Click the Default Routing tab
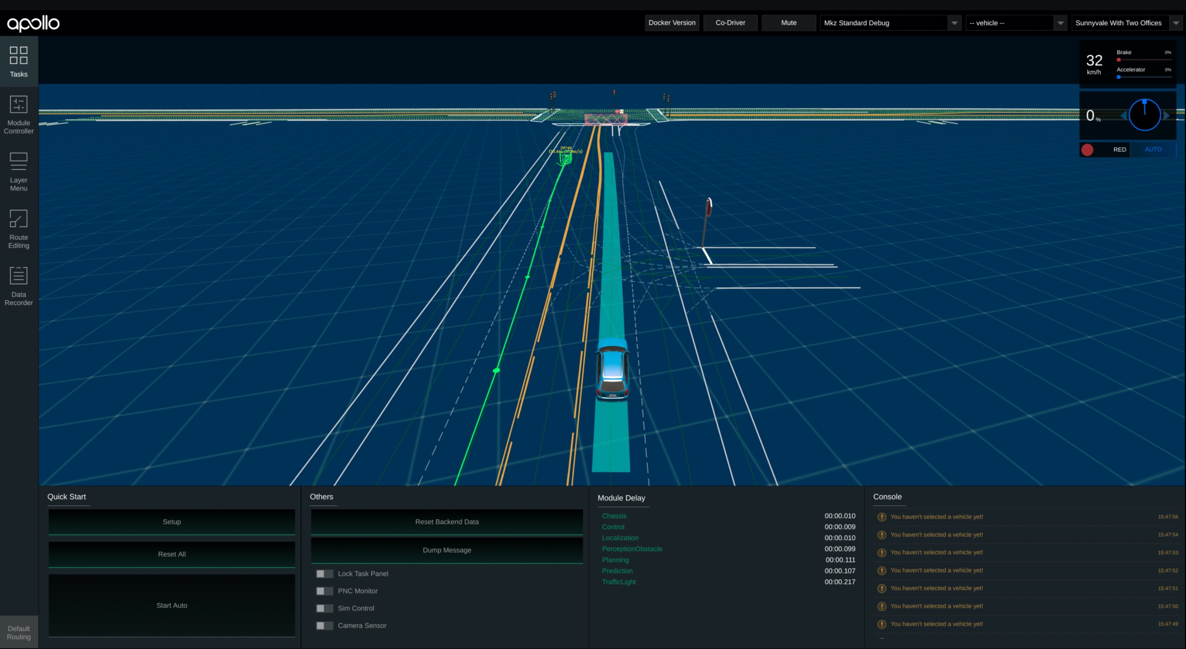The height and width of the screenshot is (649, 1186). [19, 632]
